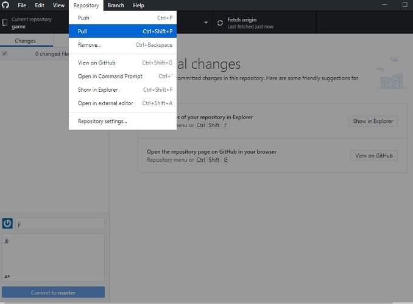Click the Fetch origin button
This screenshot has width=413, height=304.
tap(264, 22)
